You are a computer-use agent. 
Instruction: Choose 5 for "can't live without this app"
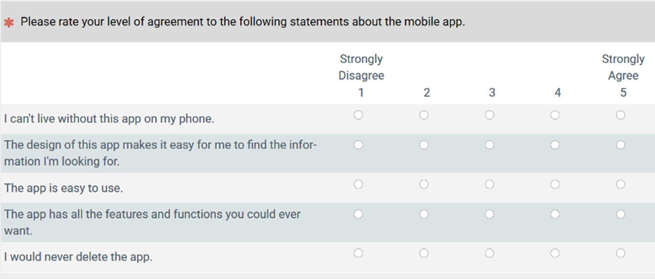pos(621,115)
